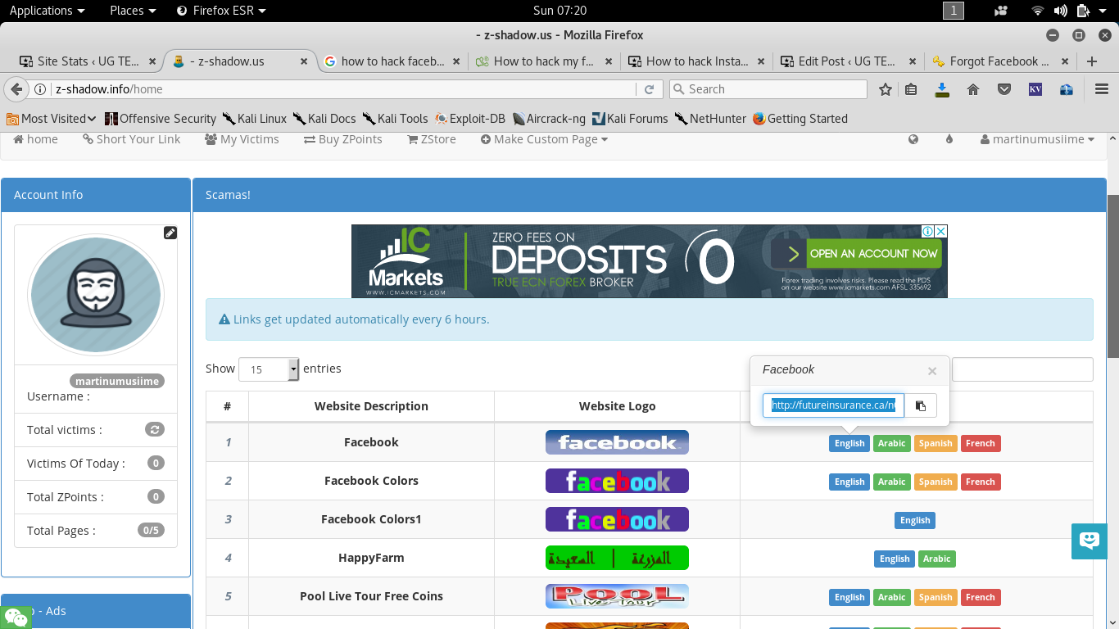Refresh Total victims counter icon
Viewport: 1119px width, 629px height.
click(x=155, y=429)
